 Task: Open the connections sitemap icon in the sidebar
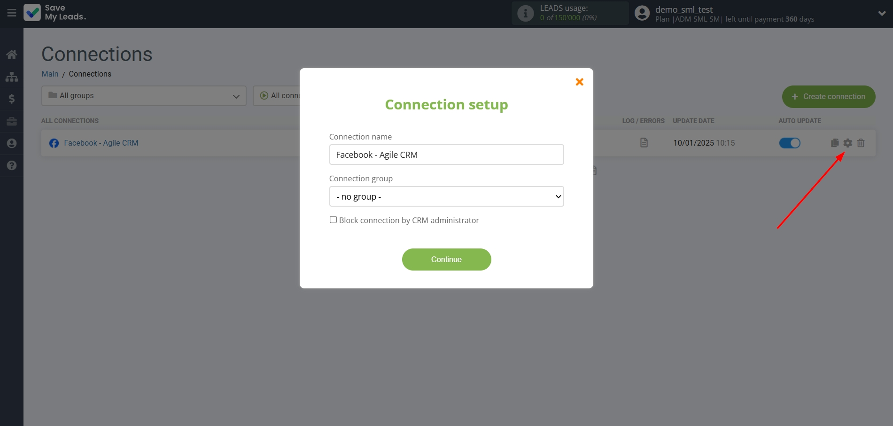pyautogui.click(x=12, y=77)
